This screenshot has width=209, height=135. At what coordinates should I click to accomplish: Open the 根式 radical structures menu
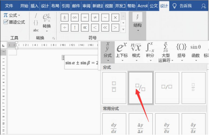tap(136, 52)
